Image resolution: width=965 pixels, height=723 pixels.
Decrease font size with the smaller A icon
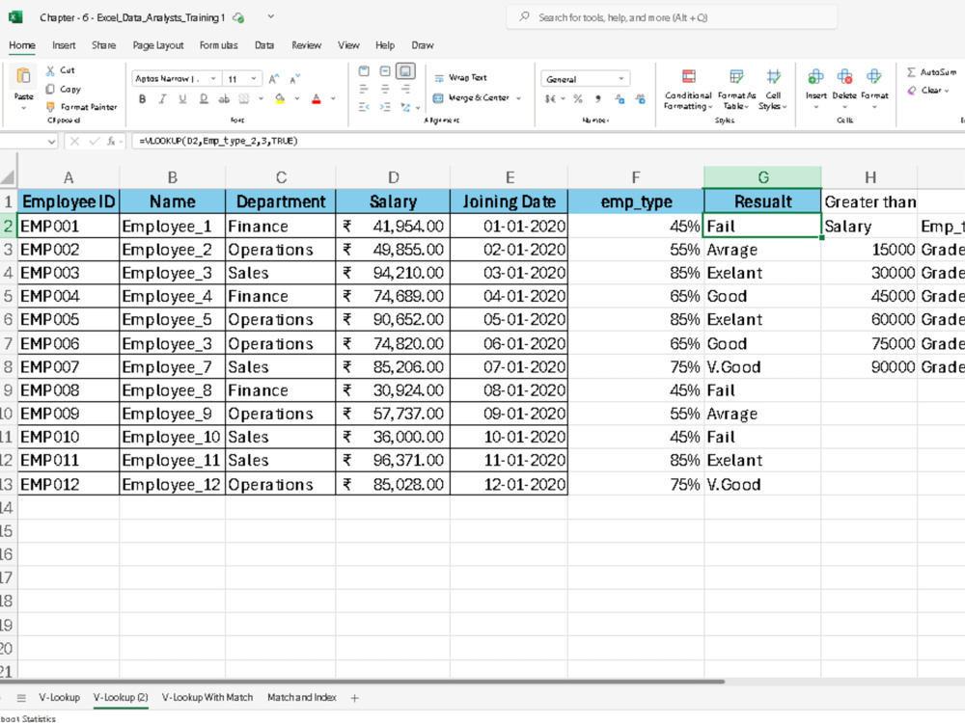pyautogui.click(x=294, y=79)
